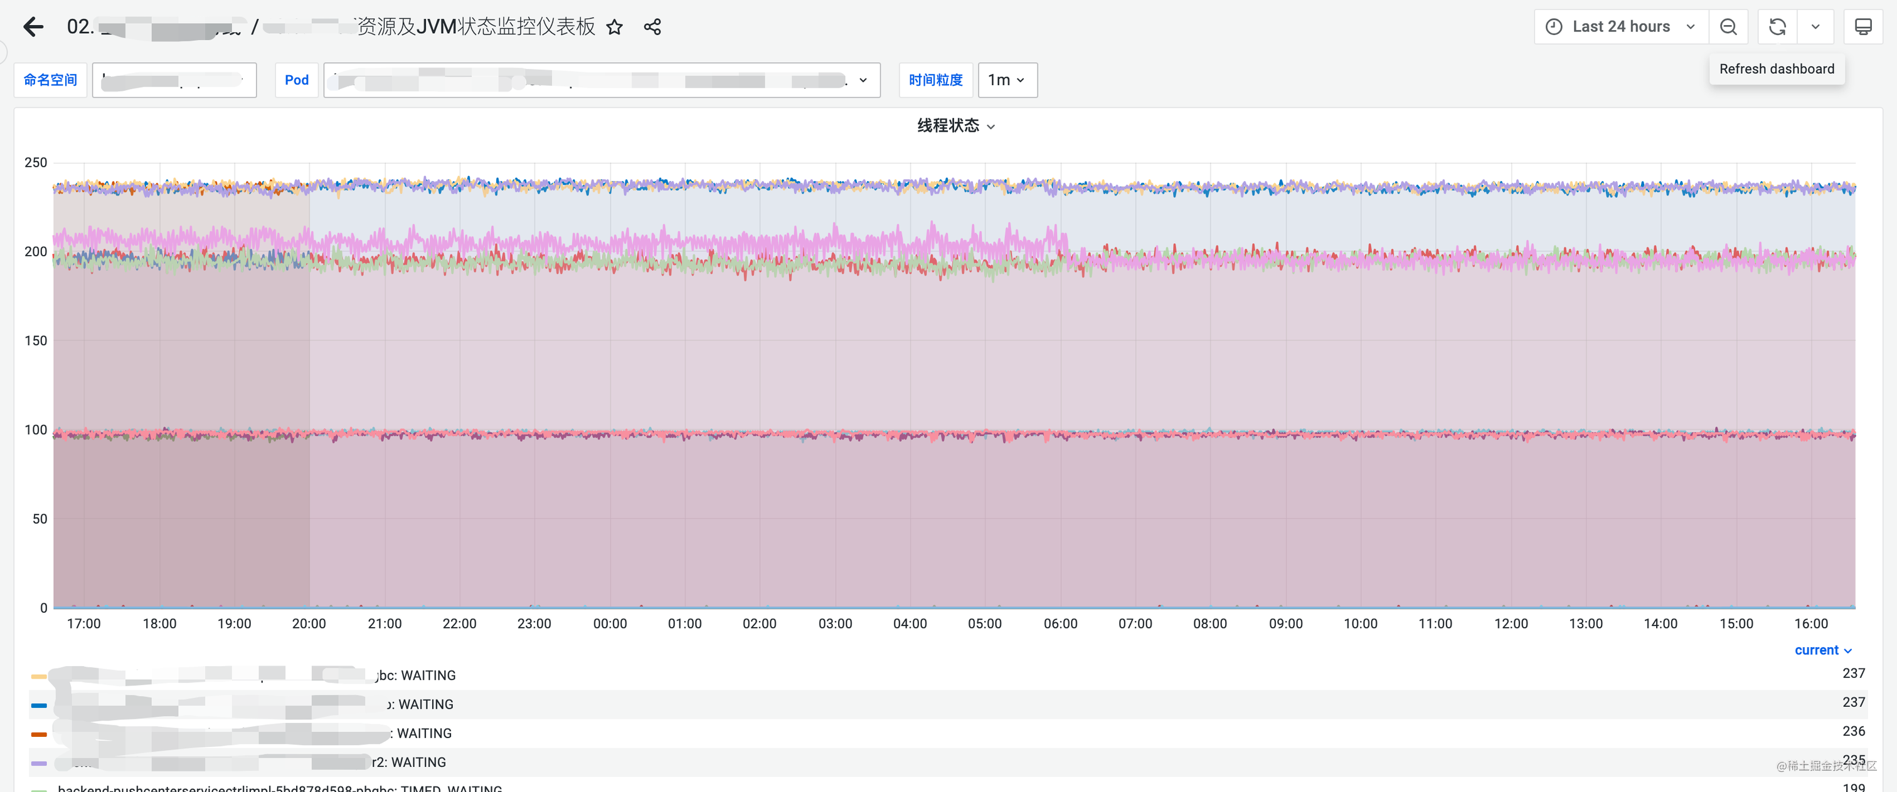This screenshot has width=1897, height=792.
Task: Click the 命名空间 variable label
Action: coord(50,80)
